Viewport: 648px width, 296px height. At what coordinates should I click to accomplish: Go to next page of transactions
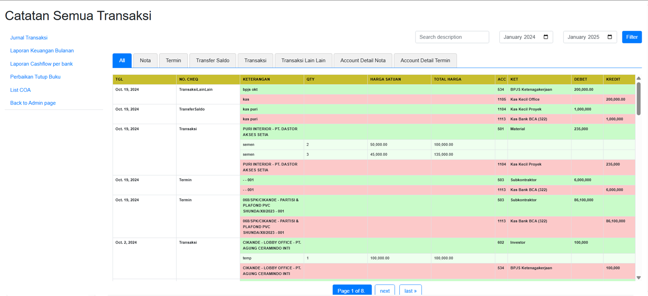tap(385, 290)
